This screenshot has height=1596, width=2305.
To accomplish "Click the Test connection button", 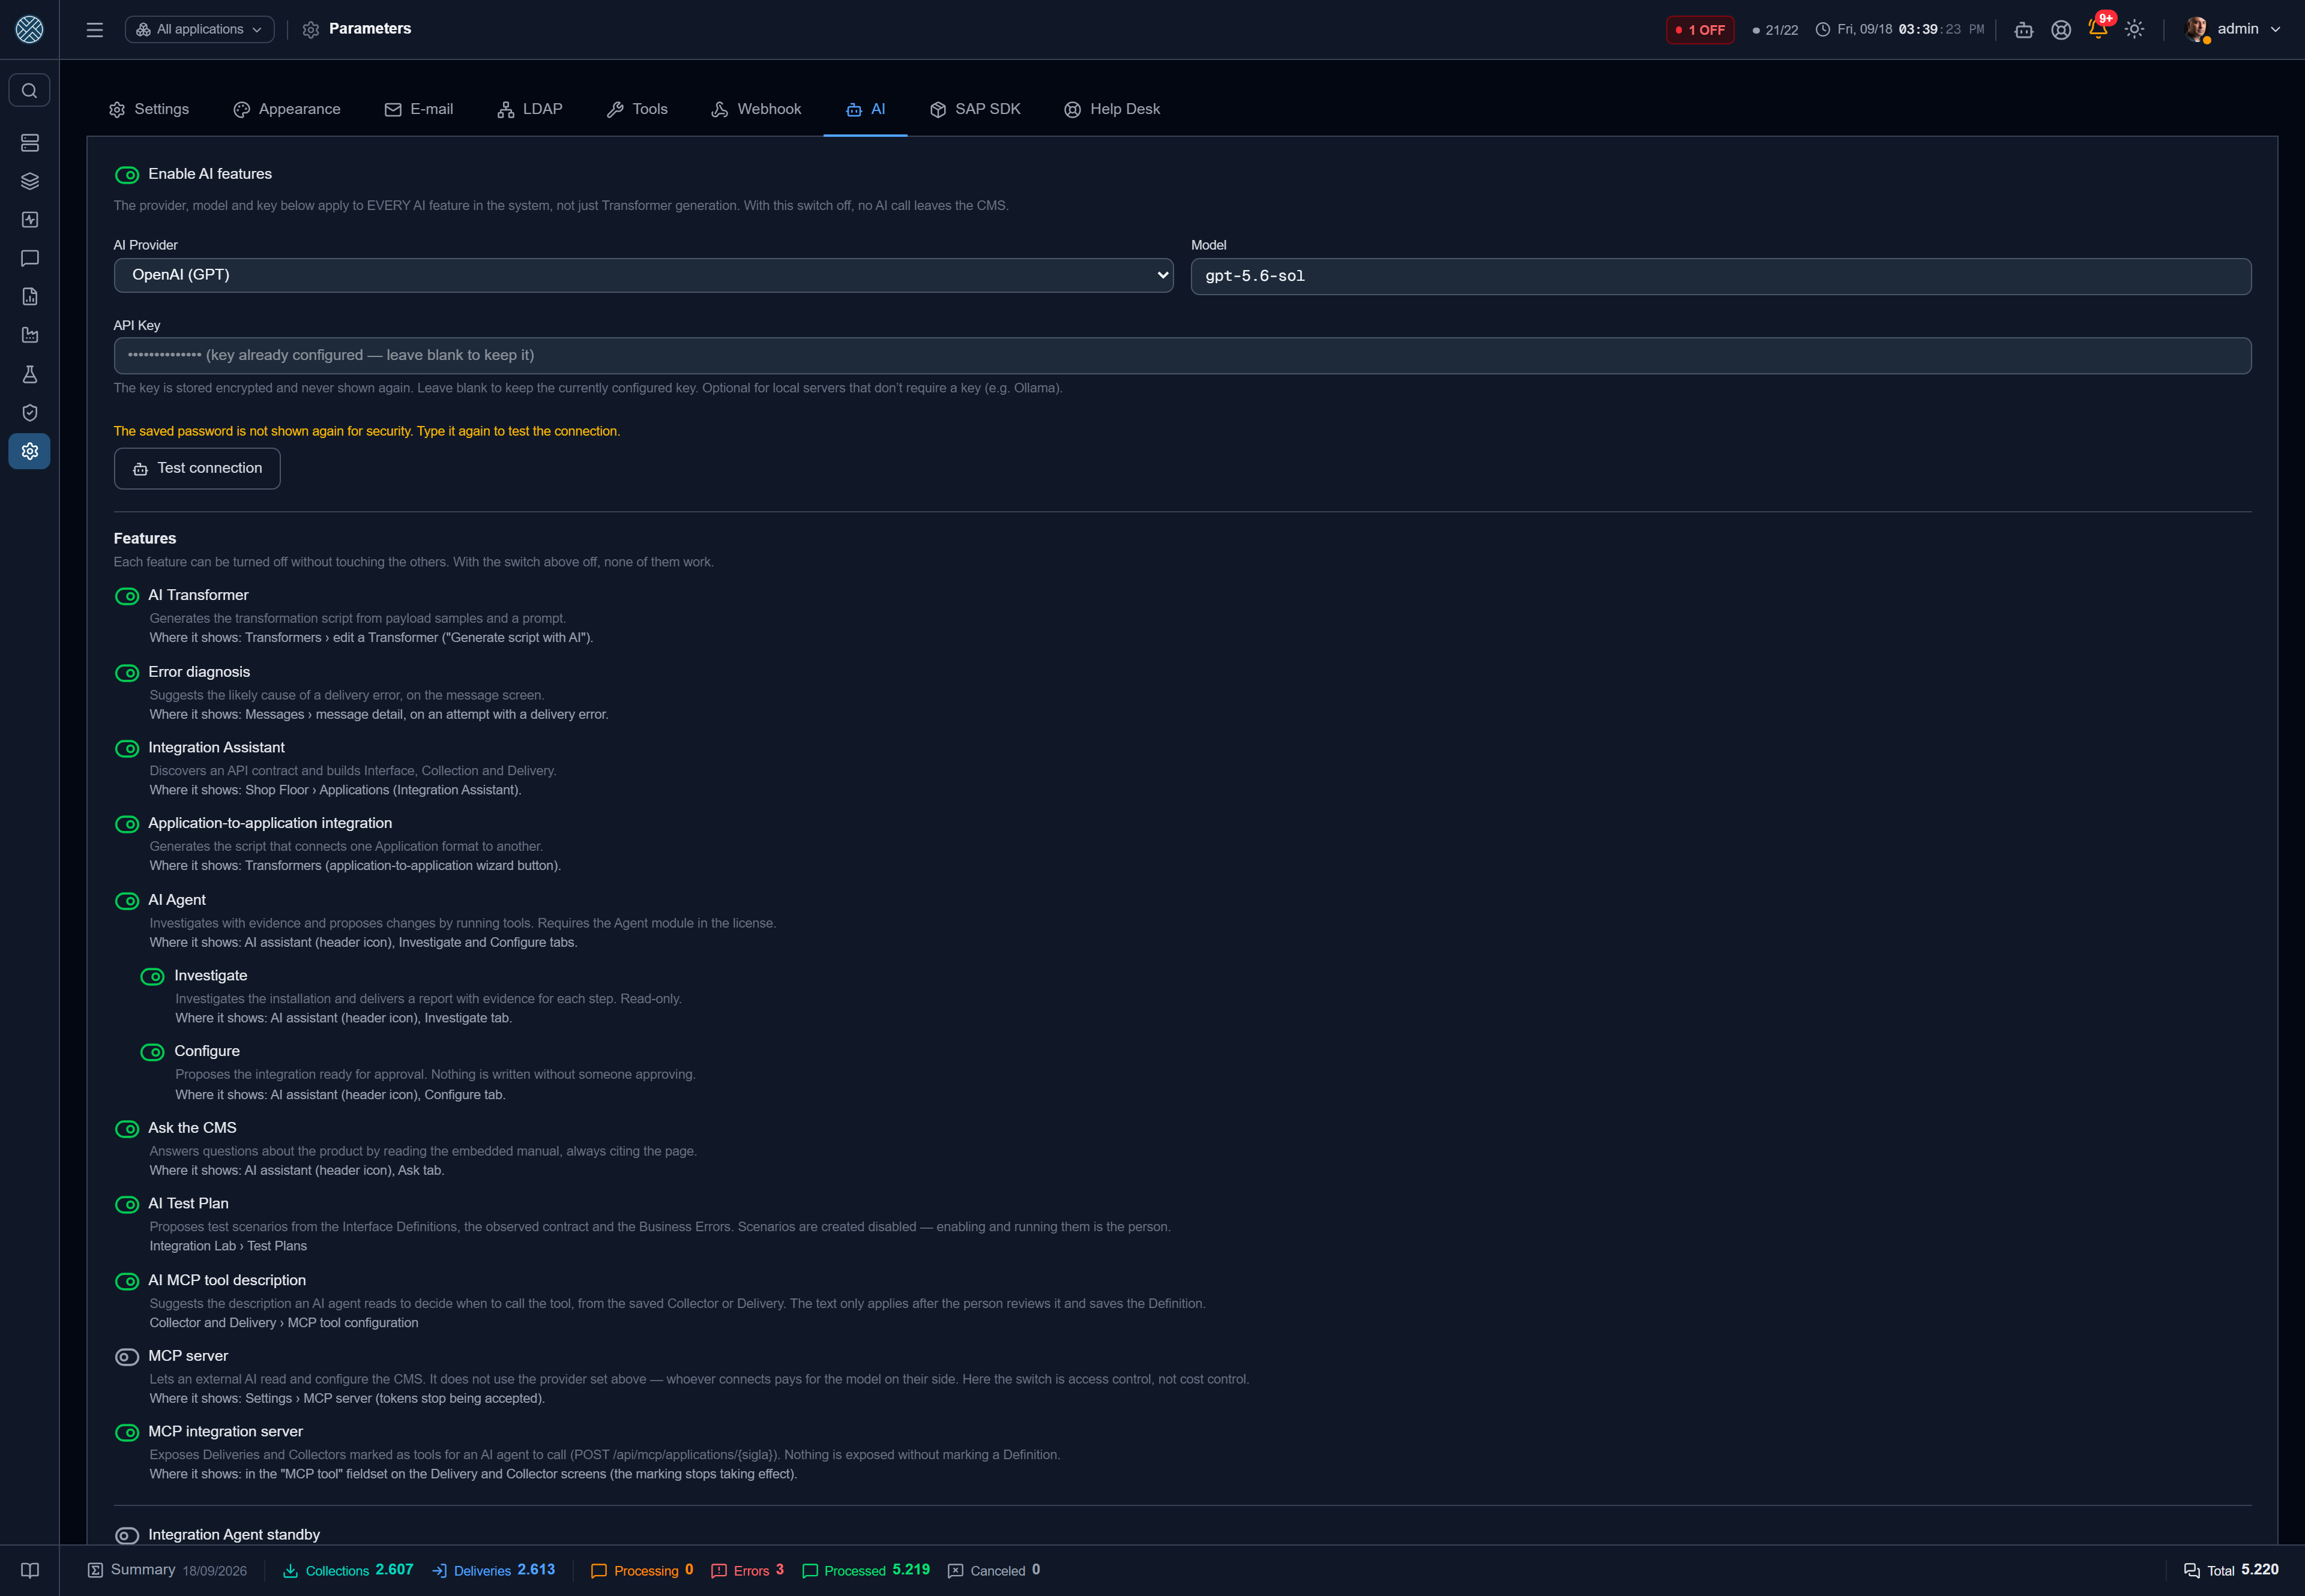I will pos(197,468).
